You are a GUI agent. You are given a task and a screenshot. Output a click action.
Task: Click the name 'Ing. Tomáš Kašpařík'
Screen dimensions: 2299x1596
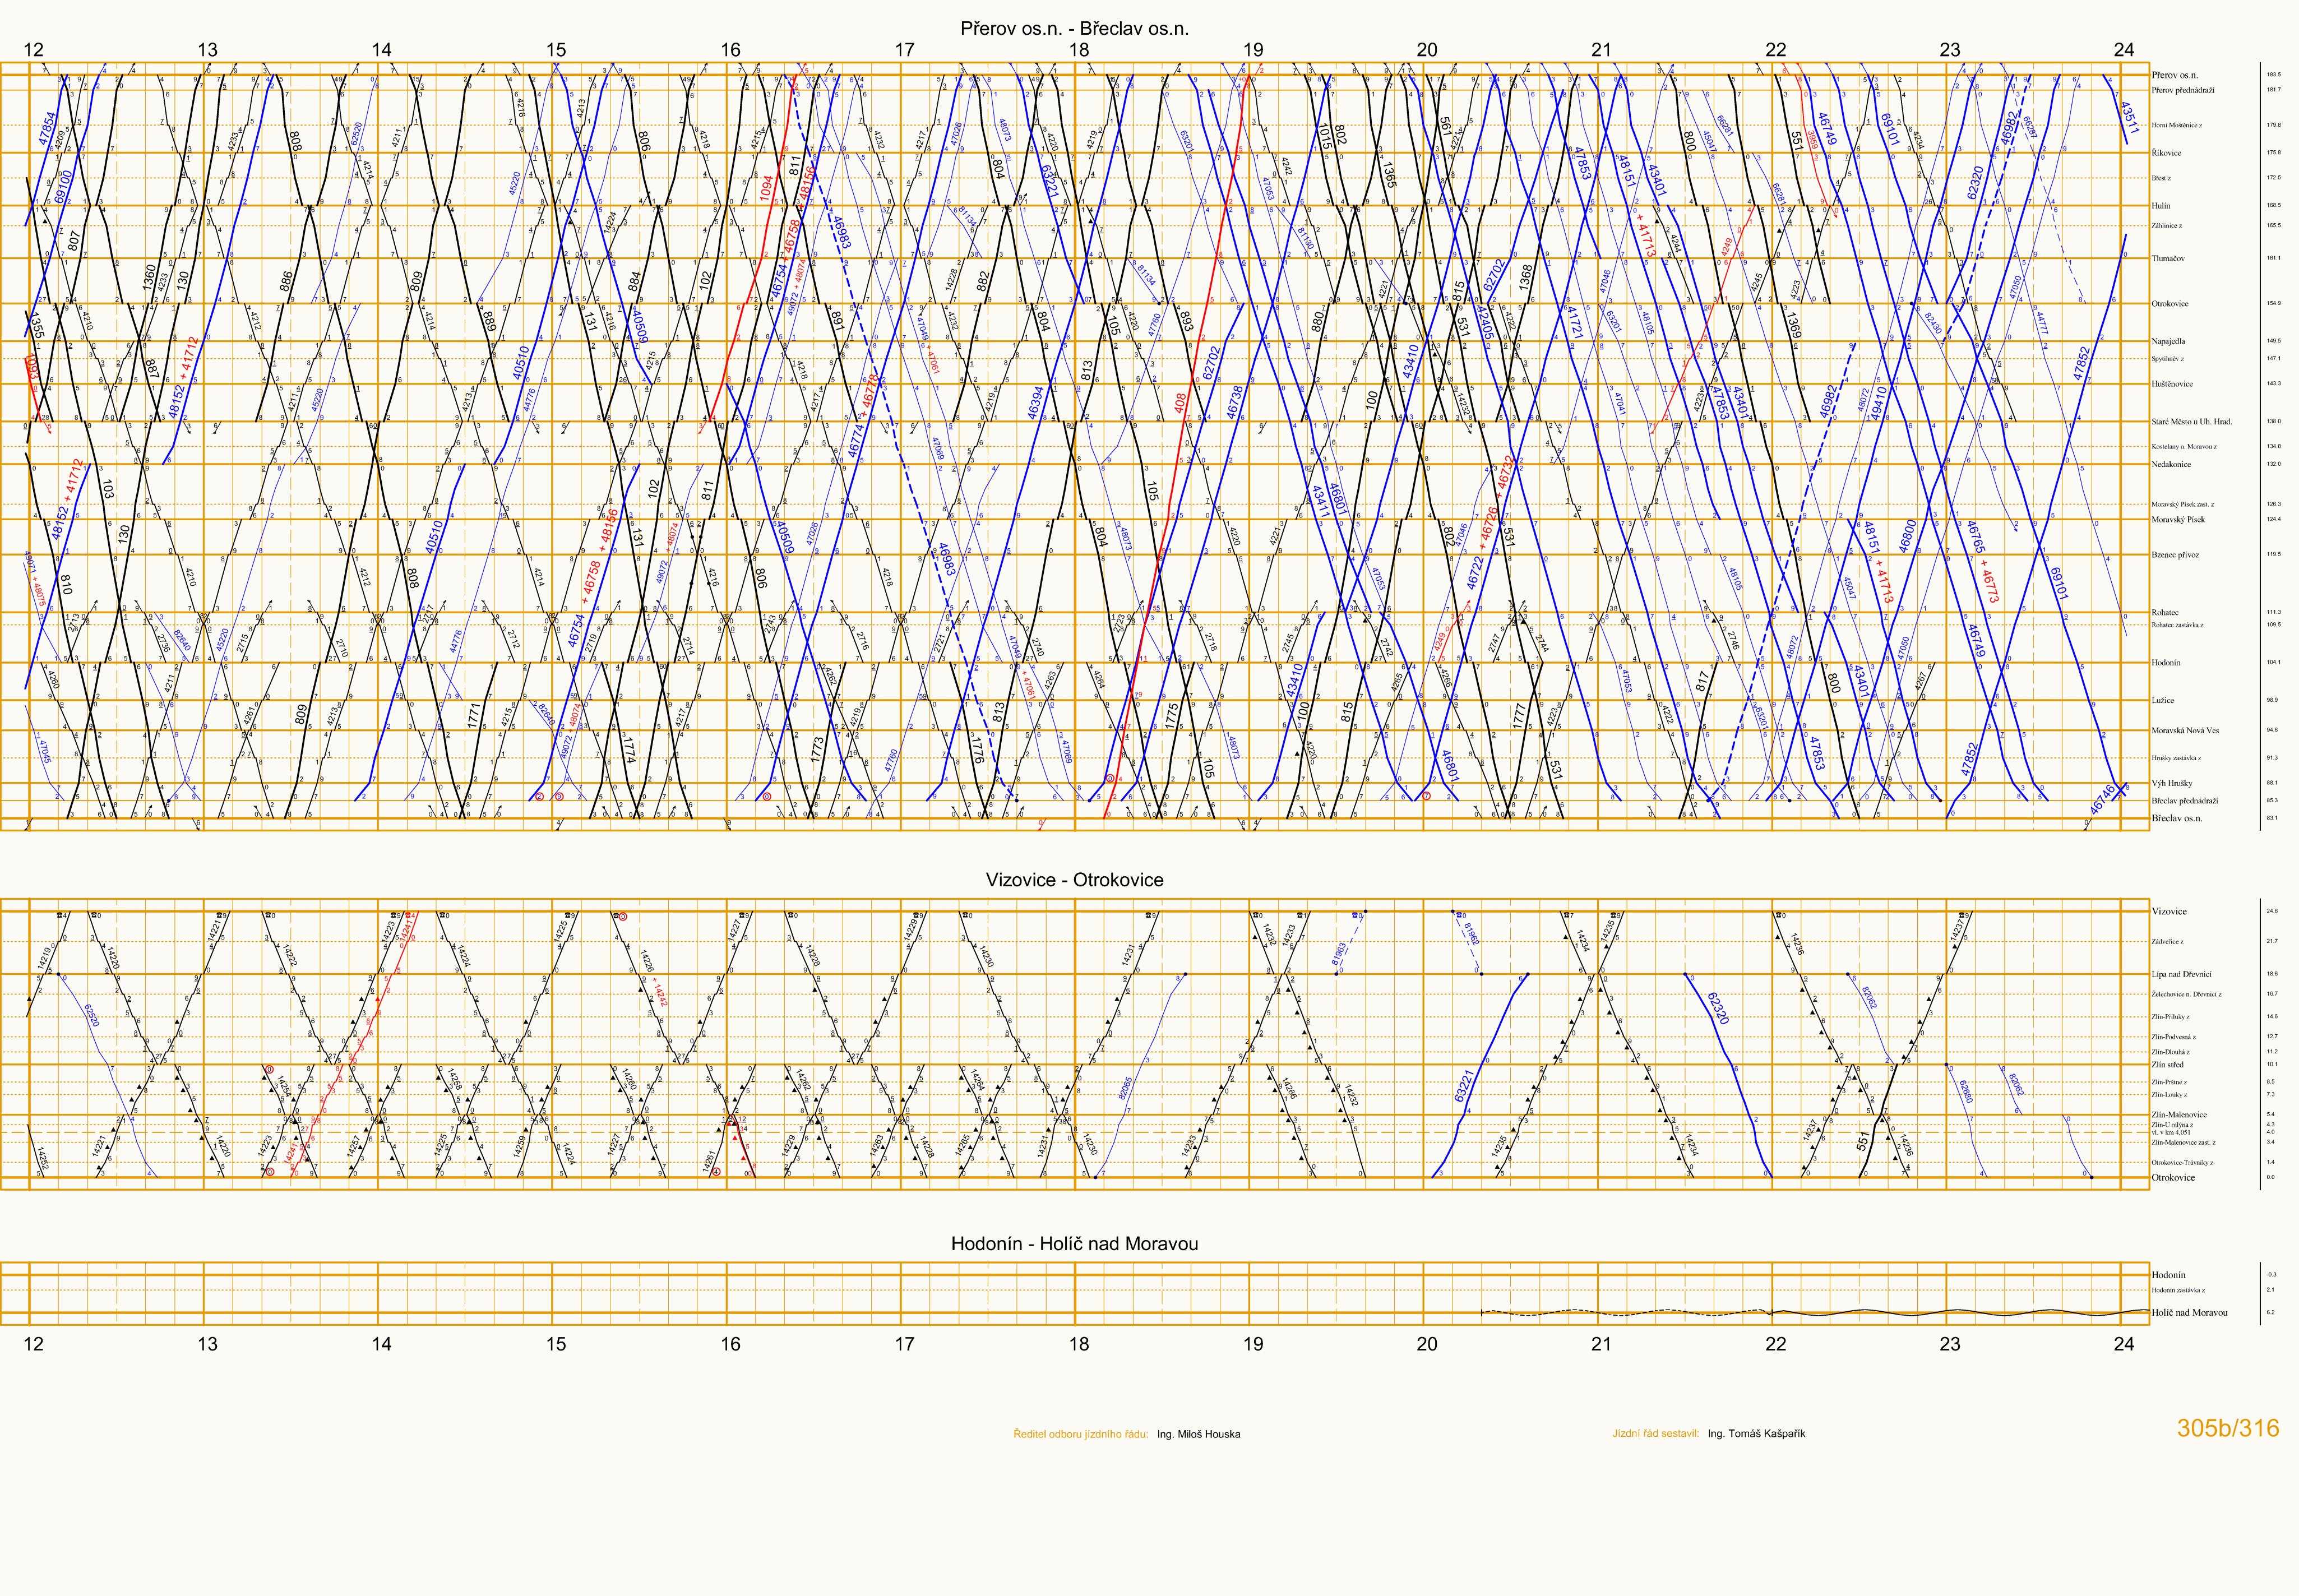1756,1434
